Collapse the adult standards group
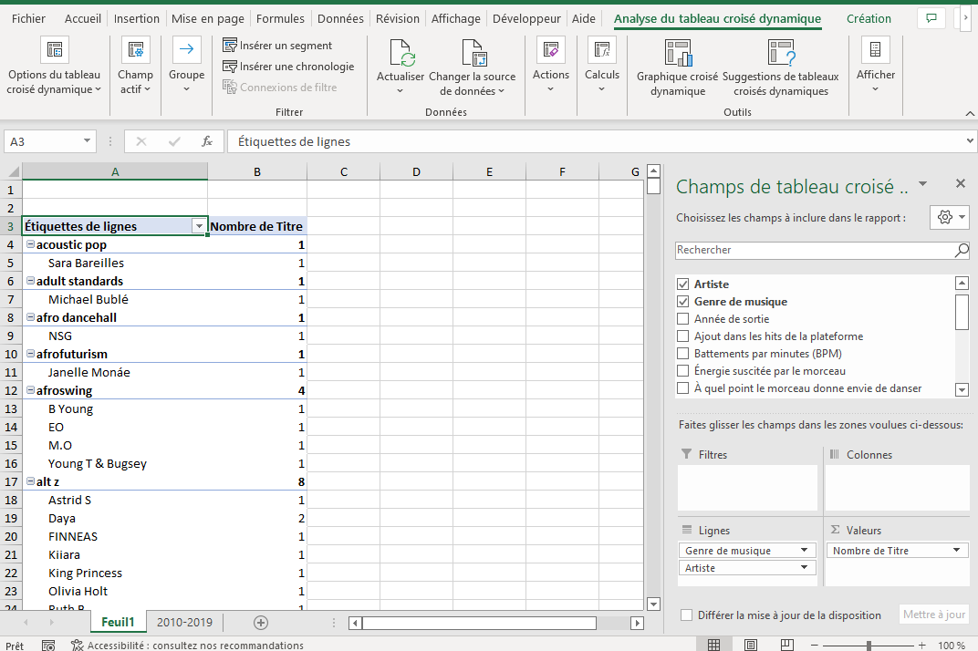The image size is (978, 651). coord(30,281)
